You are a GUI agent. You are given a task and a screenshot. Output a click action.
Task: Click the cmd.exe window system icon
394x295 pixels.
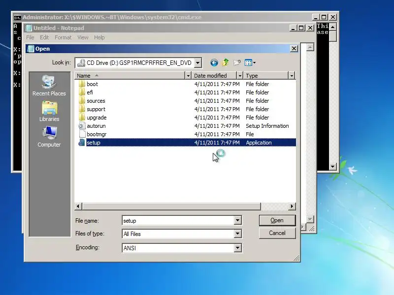pyautogui.click(x=17, y=18)
